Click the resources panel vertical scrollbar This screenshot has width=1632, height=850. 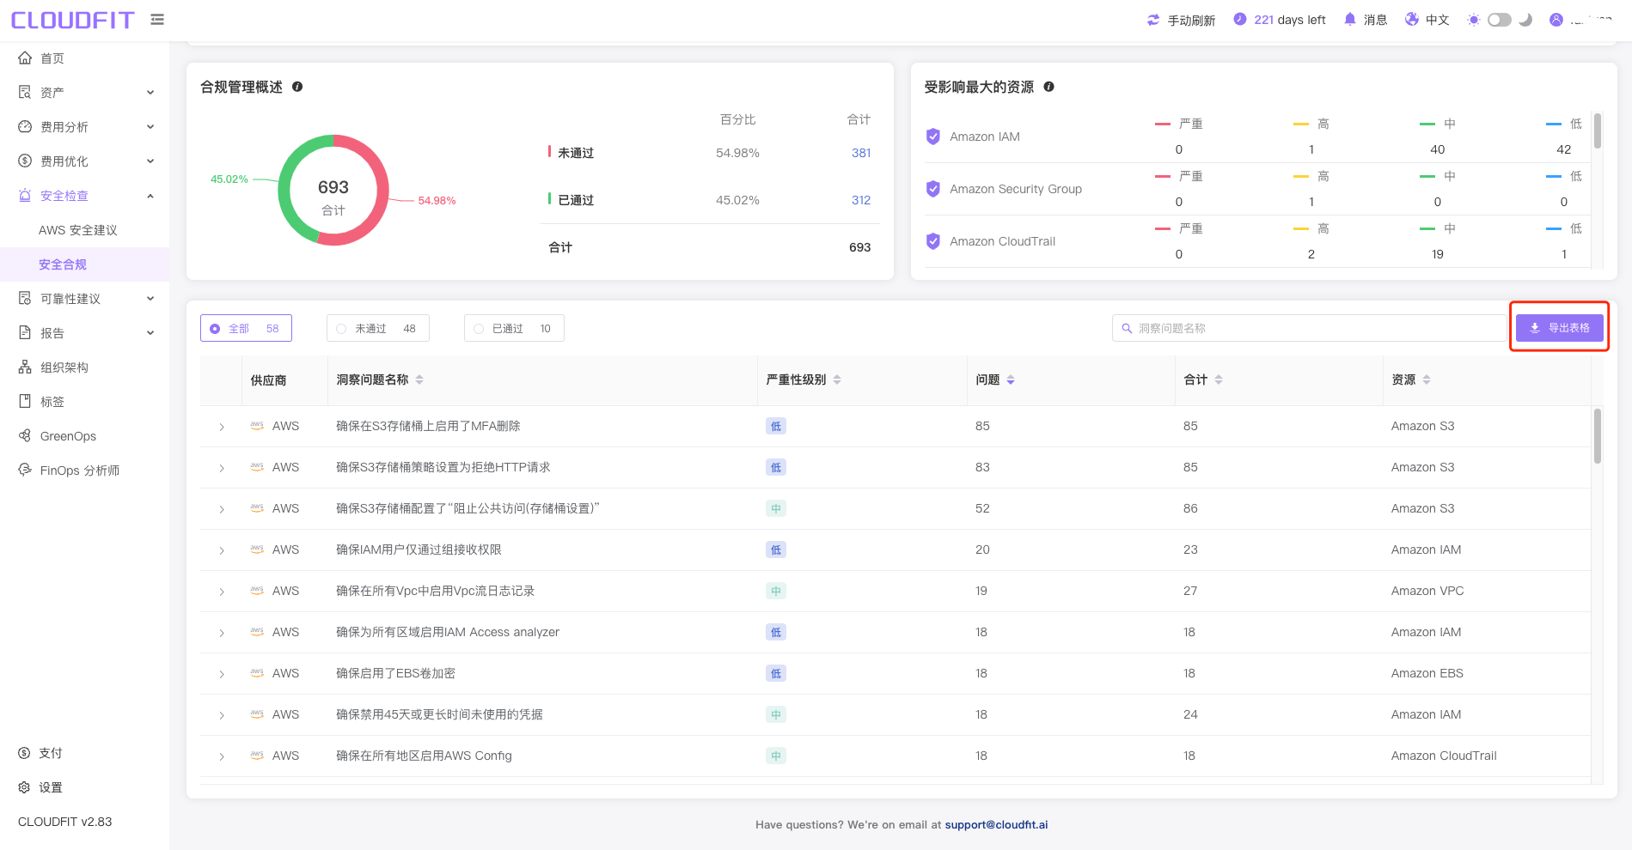[x=1597, y=131]
